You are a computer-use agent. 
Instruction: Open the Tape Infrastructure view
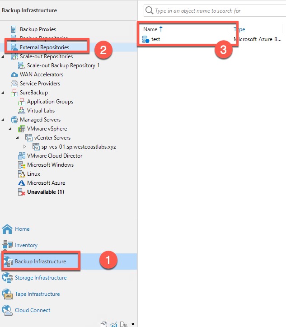pos(37,294)
